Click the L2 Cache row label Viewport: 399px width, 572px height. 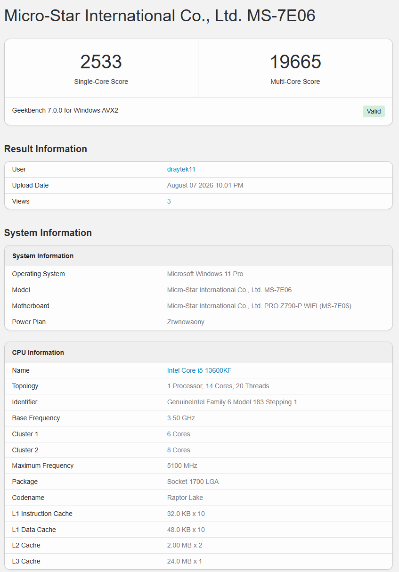(26, 545)
